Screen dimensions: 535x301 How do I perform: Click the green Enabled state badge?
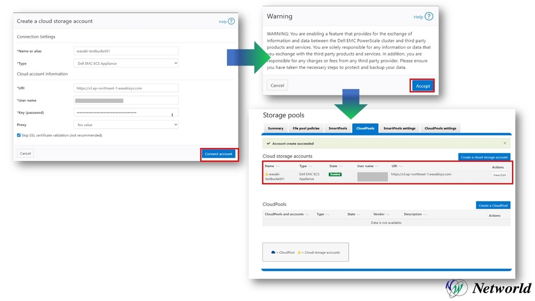335,174
